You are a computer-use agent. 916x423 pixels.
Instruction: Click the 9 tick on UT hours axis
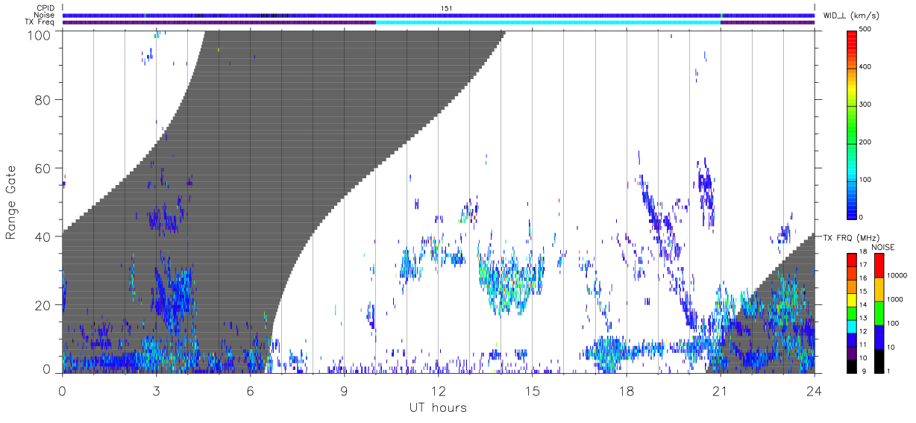pyautogui.click(x=344, y=390)
